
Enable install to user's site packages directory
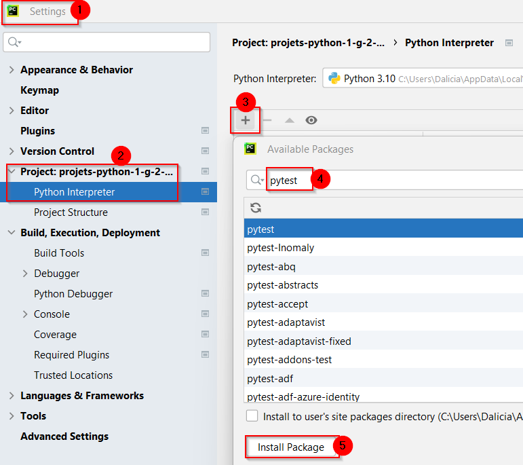pos(252,416)
